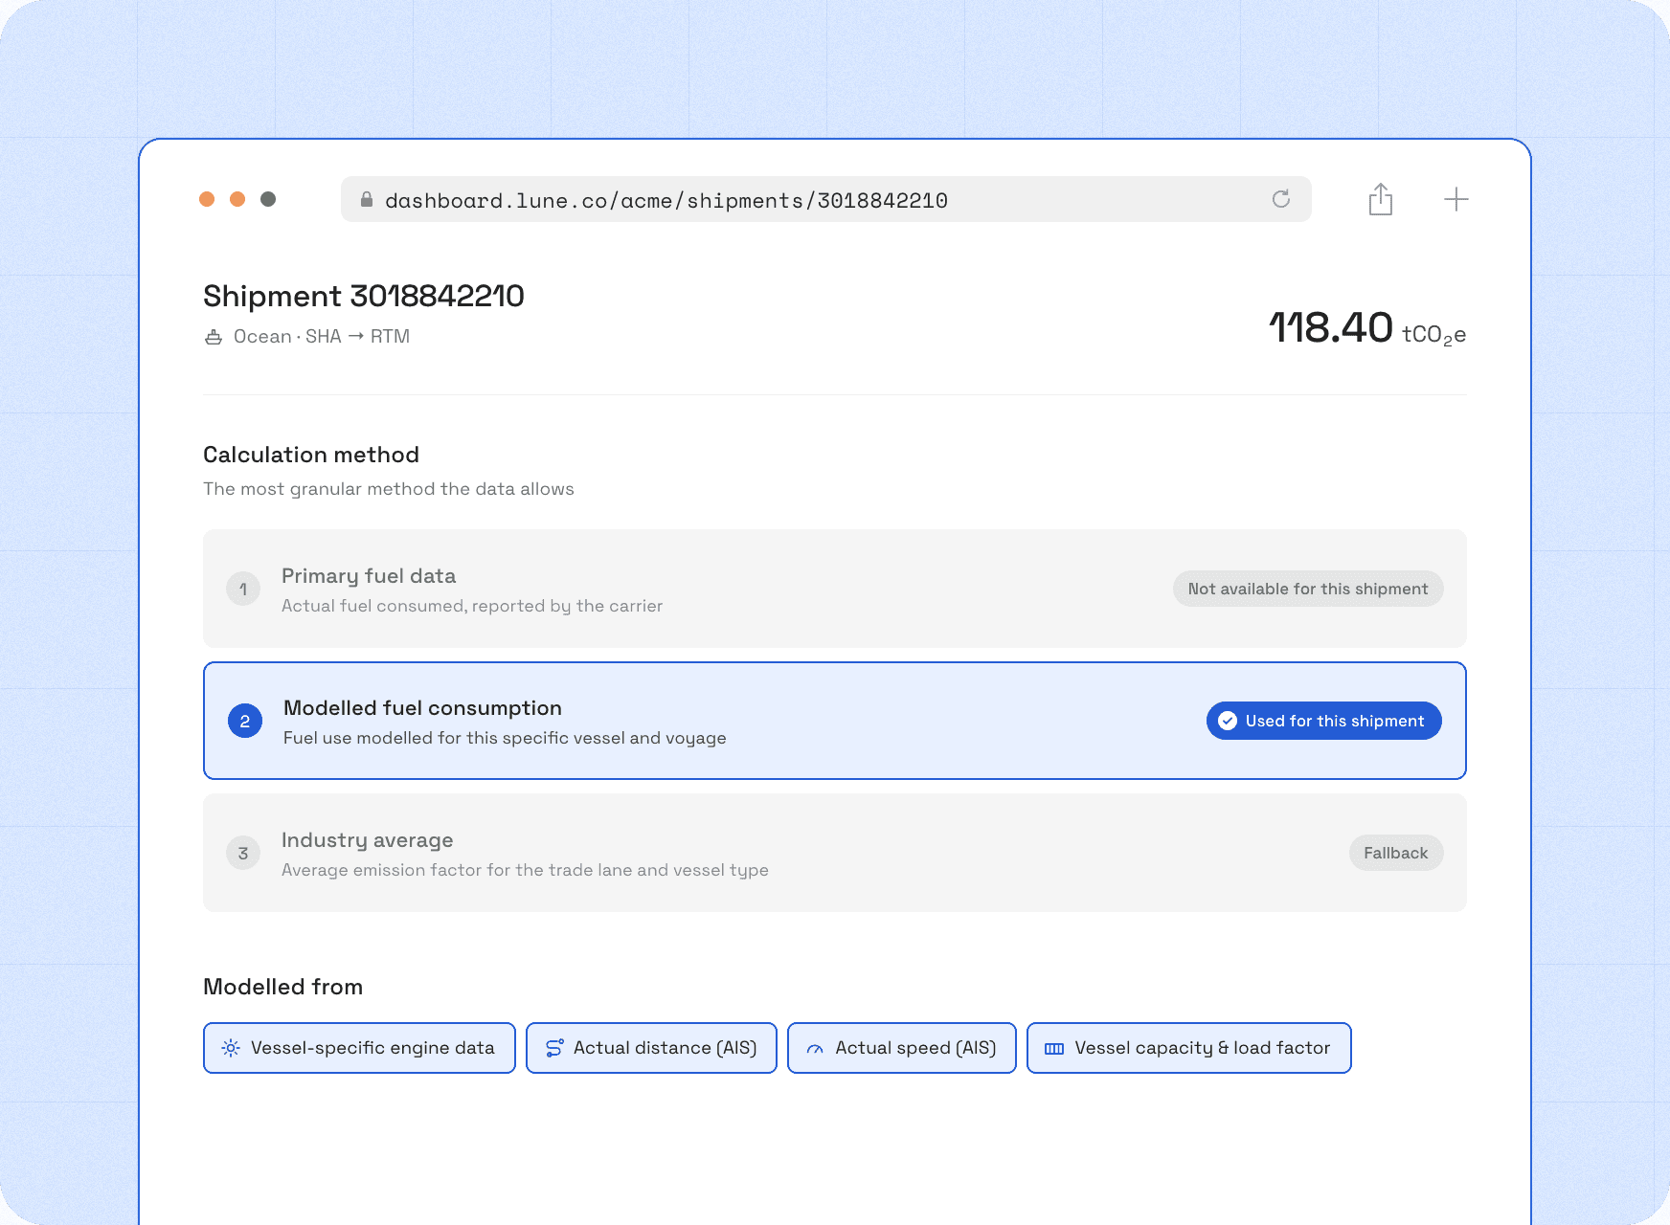This screenshot has height=1225, width=1670.
Task: Select the Primary fuel data method row
Action: [x=835, y=589]
